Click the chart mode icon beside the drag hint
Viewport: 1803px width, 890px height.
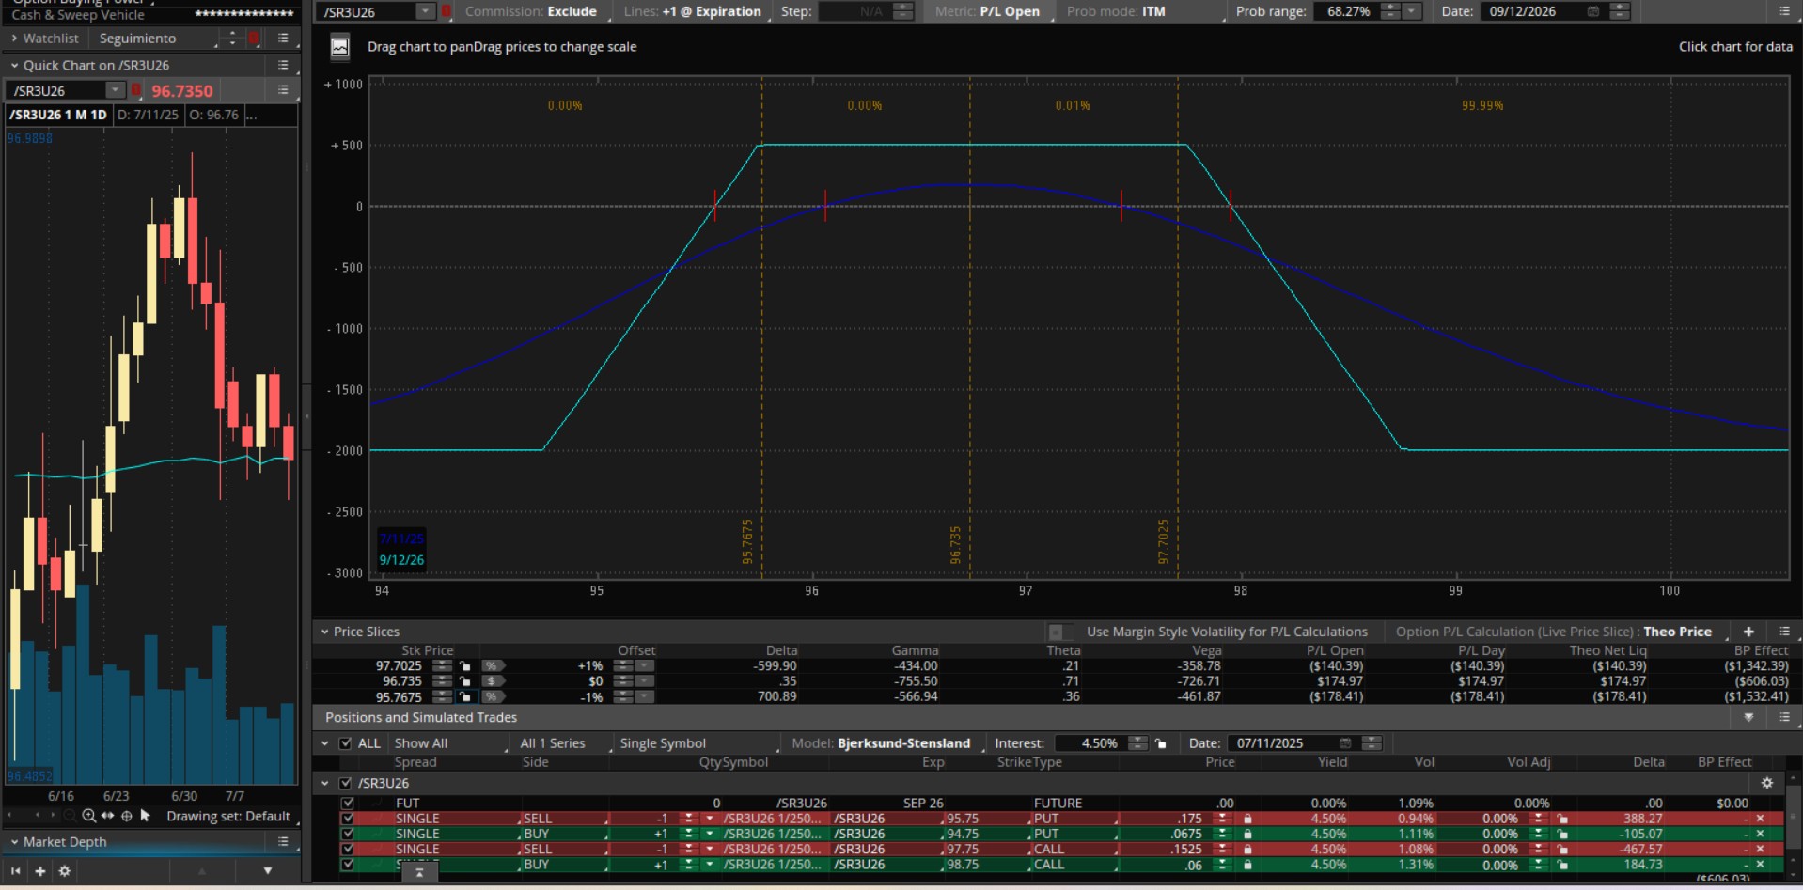click(340, 47)
